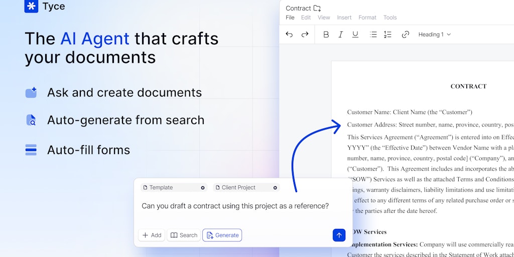Viewport: 514px width, 257px height.
Task: Click the folder icon next to Contract title
Action: [x=317, y=8]
